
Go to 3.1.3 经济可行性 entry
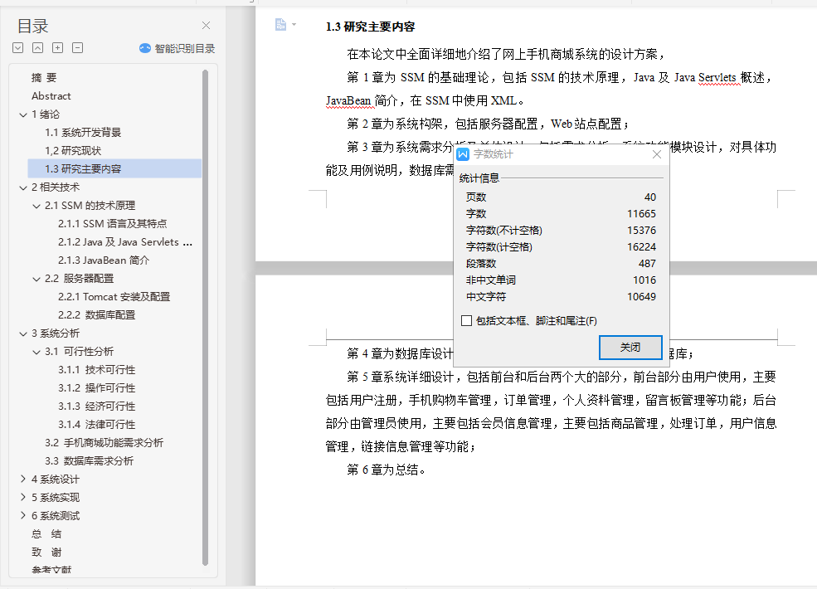96,406
